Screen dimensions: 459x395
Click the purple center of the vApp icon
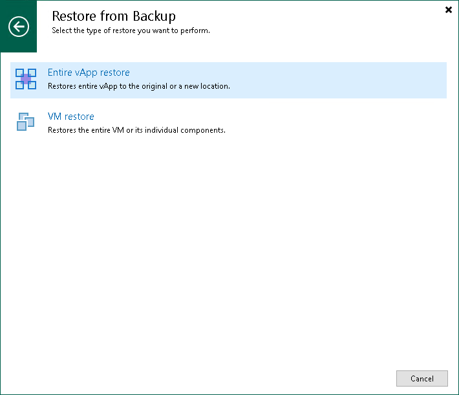click(x=26, y=79)
